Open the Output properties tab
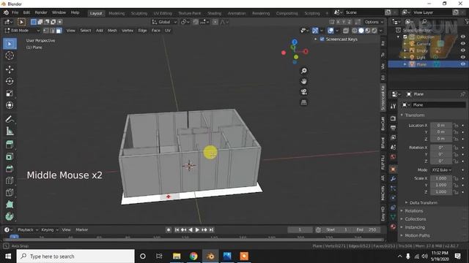Viewport: 469px width, 263px height. (x=393, y=128)
